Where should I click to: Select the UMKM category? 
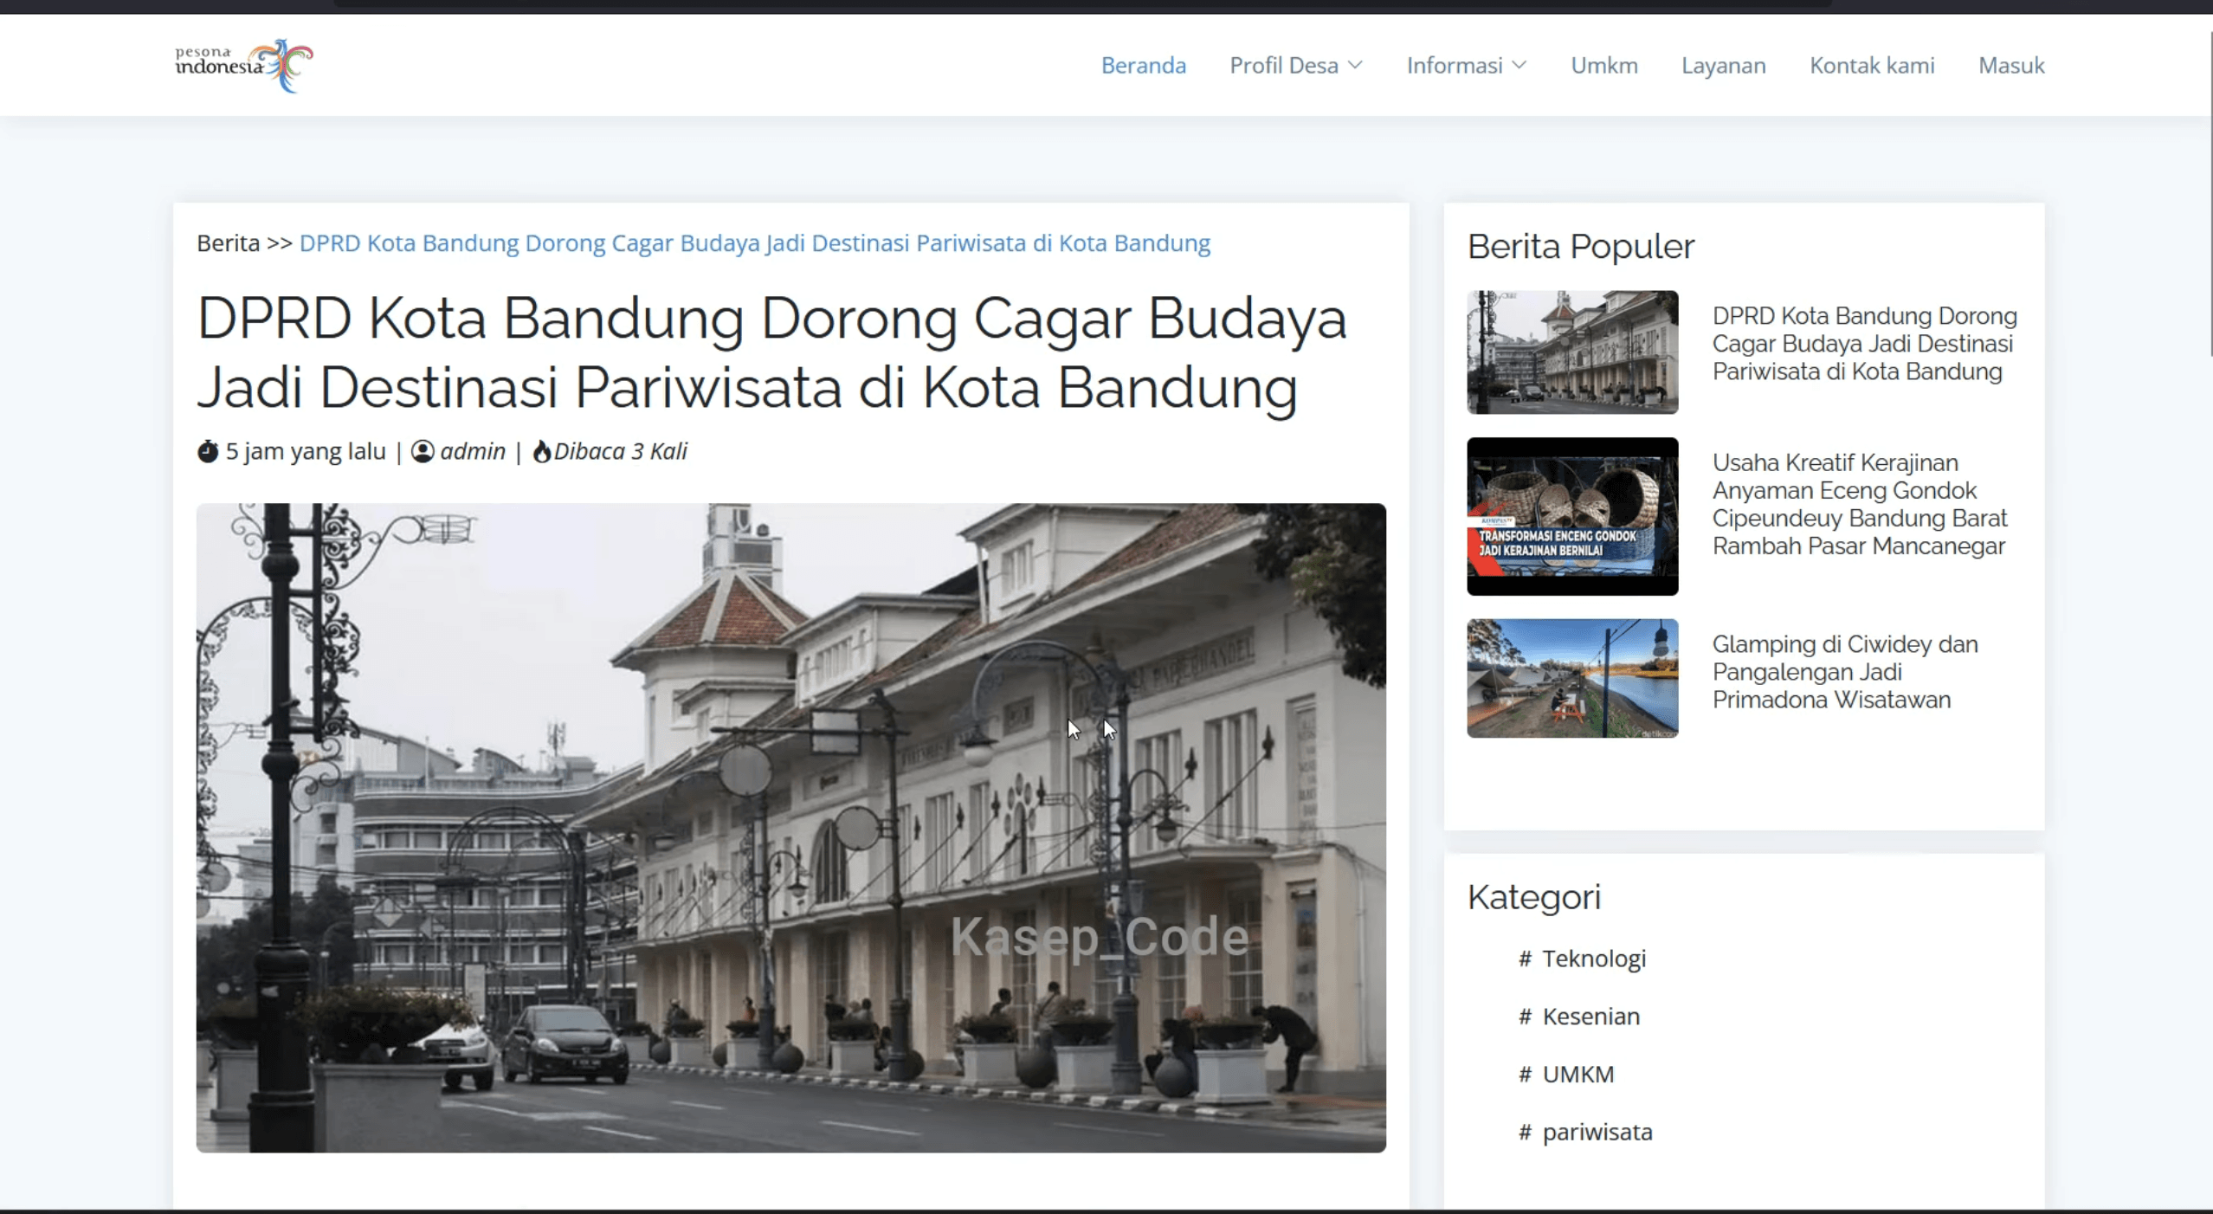(1577, 1075)
